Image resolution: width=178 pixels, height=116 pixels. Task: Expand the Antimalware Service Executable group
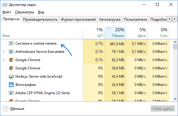click(x=4, y=52)
